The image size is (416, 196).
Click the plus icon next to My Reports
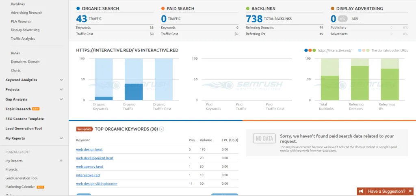point(61,161)
